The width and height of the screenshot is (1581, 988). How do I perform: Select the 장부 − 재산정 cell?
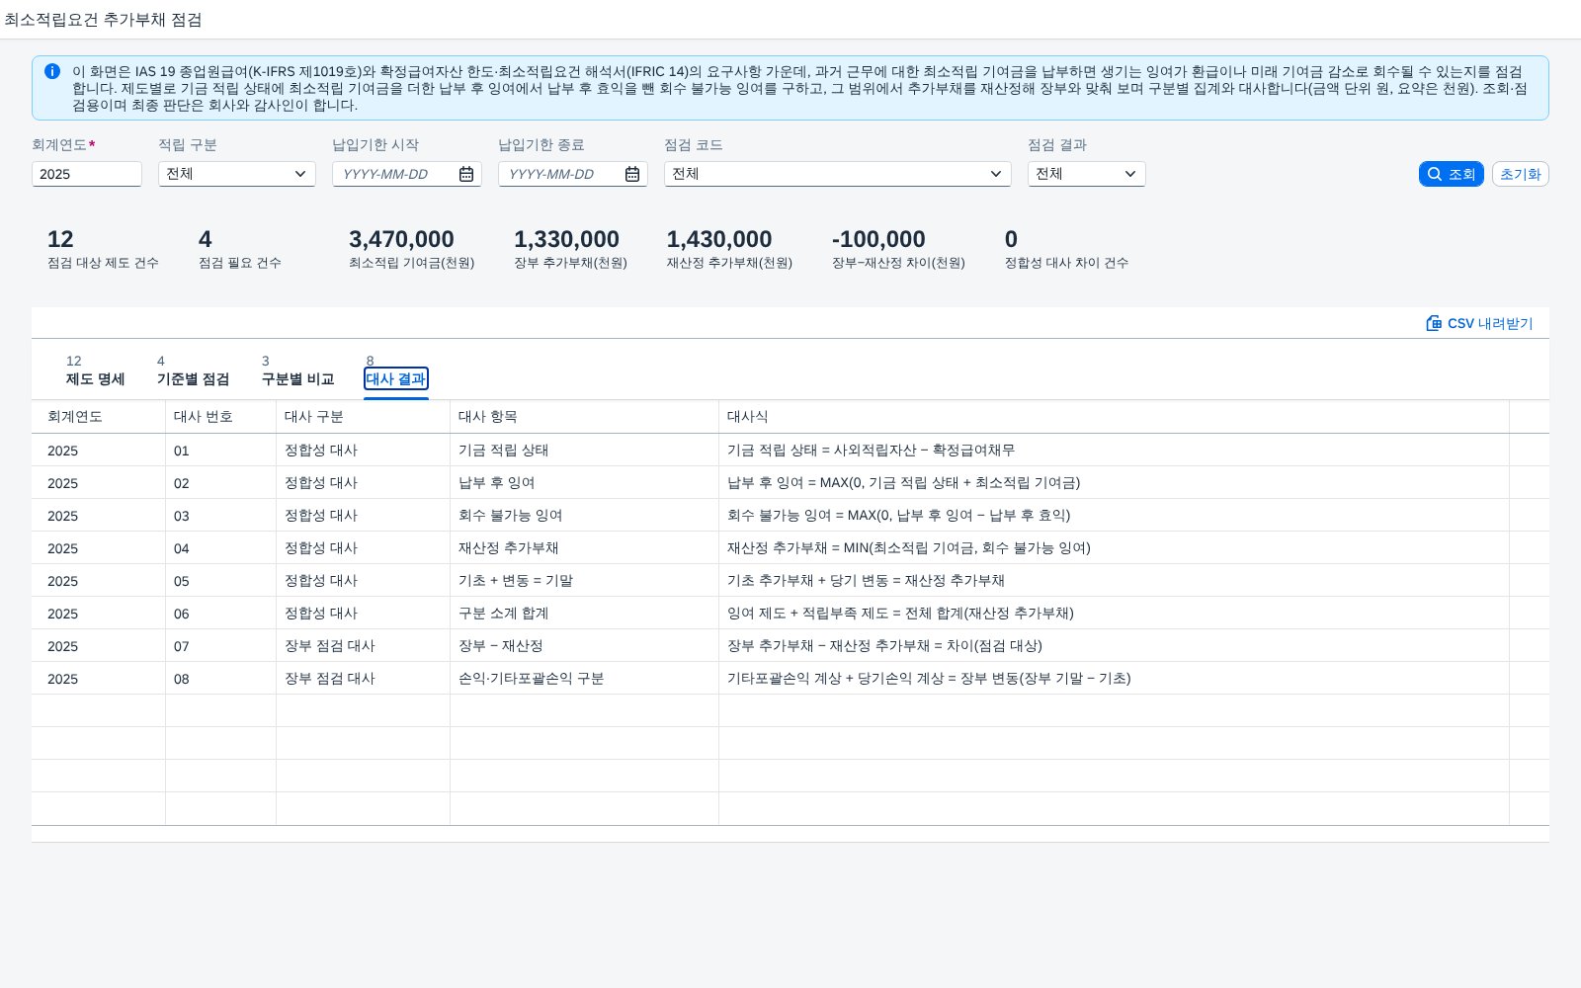click(585, 646)
